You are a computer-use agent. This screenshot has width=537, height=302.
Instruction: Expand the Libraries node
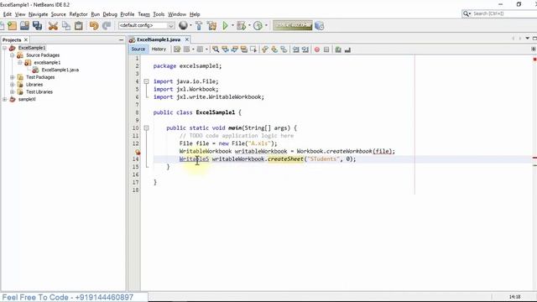13,85
